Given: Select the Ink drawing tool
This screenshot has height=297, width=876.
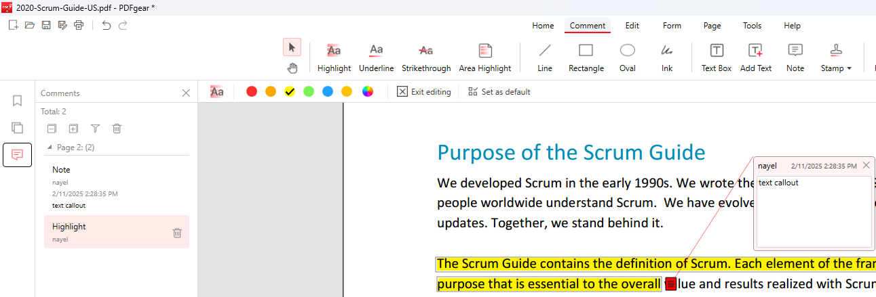Looking at the screenshot, I should pyautogui.click(x=667, y=58).
